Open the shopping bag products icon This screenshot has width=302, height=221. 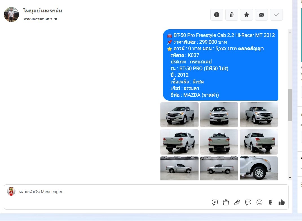[226, 202]
